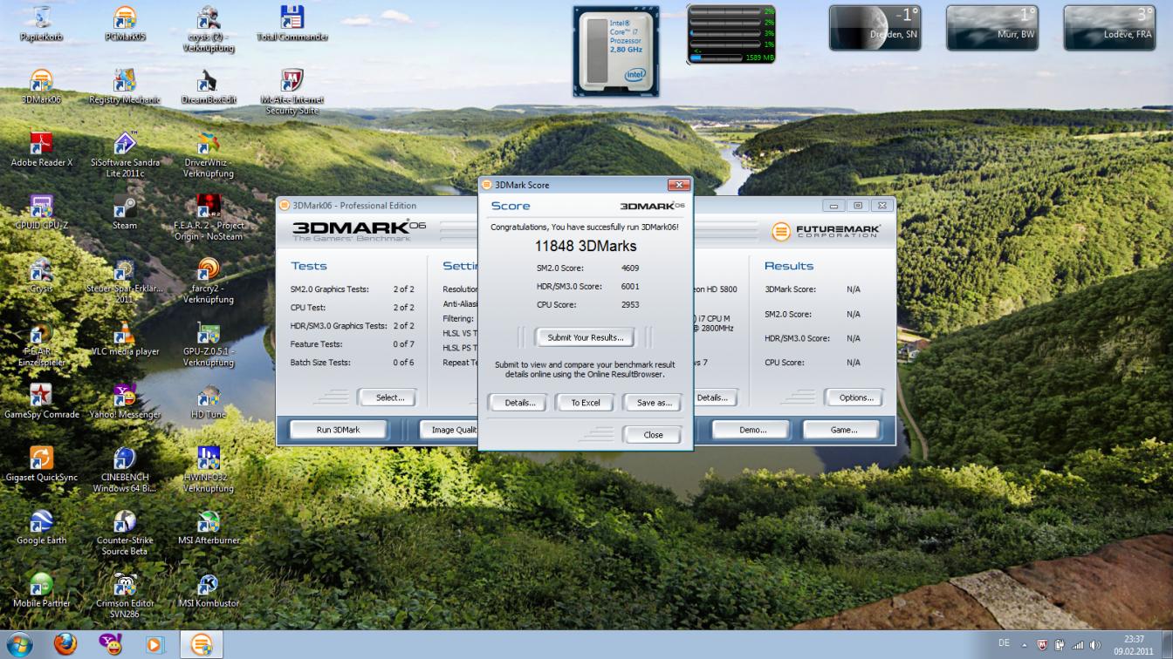Viewport: 1173px width, 659px height.
Task: Click the Run 3DMark button
Action: pos(338,430)
